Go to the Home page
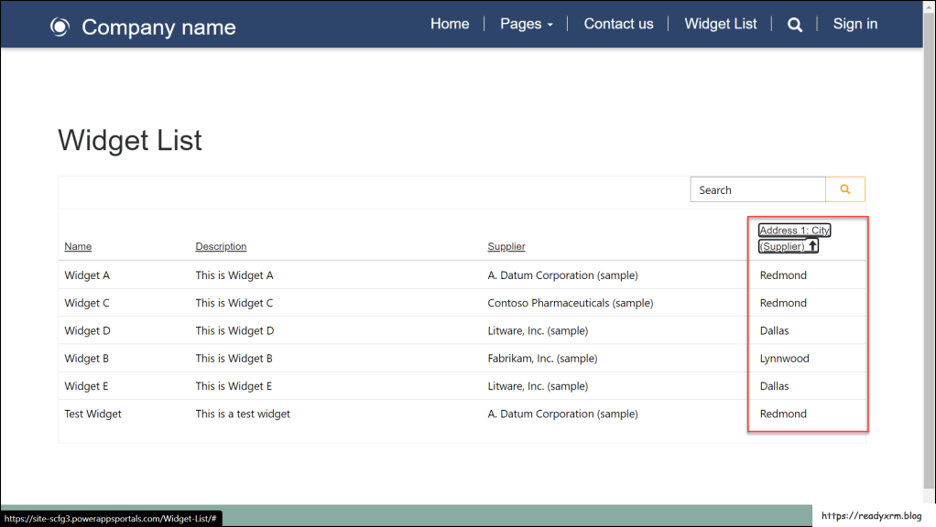The image size is (936, 527). 450,25
